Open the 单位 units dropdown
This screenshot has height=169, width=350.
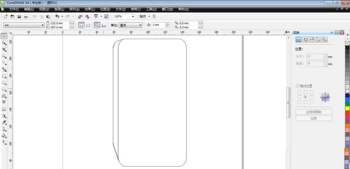130,25
